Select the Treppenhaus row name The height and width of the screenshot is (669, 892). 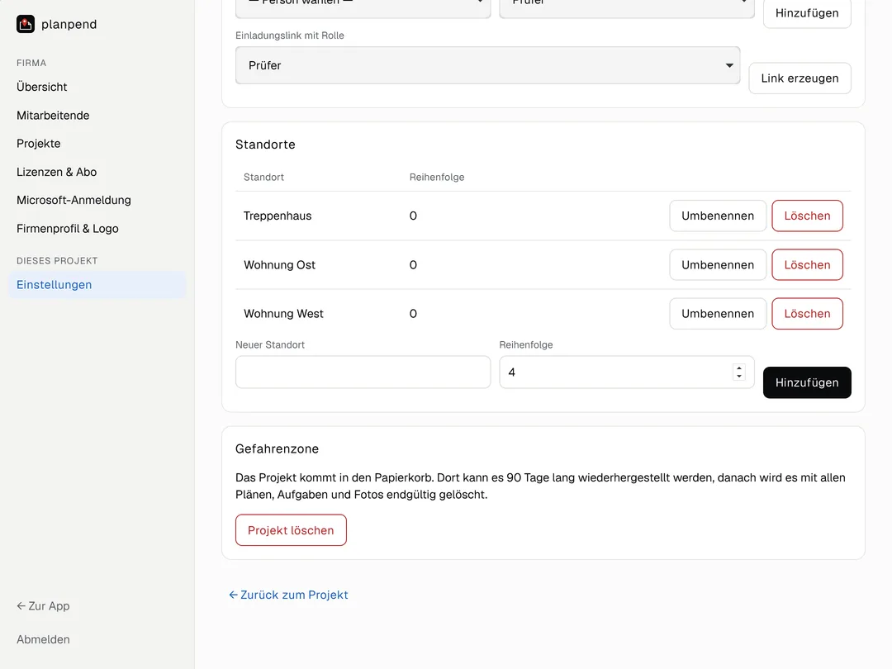[x=278, y=216]
